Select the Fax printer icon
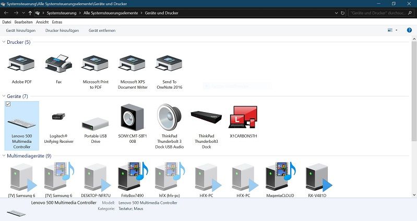Image resolution: width=417 pixels, height=221 pixels. point(58,64)
